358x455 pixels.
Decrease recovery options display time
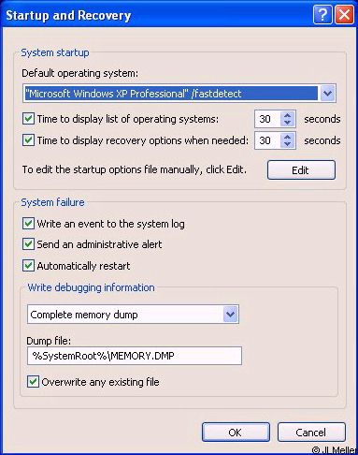pyautogui.click(x=287, y=144)
